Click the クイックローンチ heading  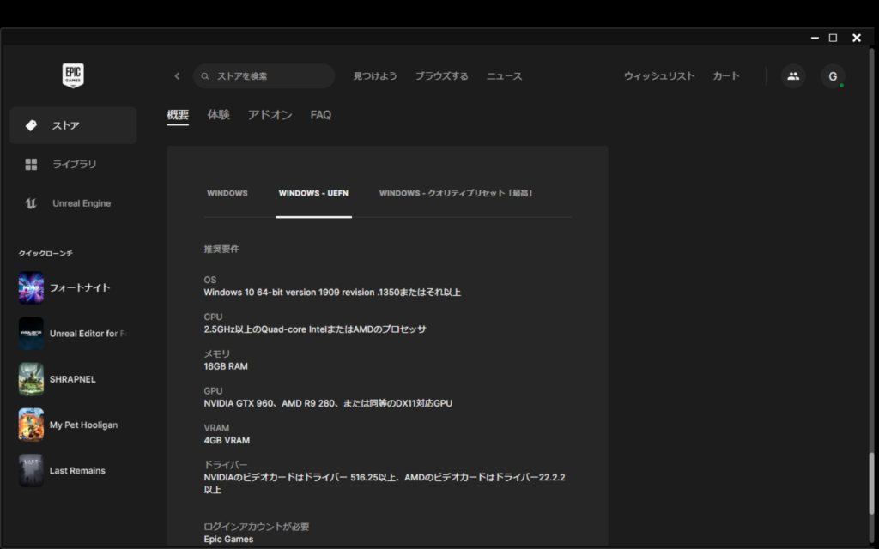(x=45, y=254)
